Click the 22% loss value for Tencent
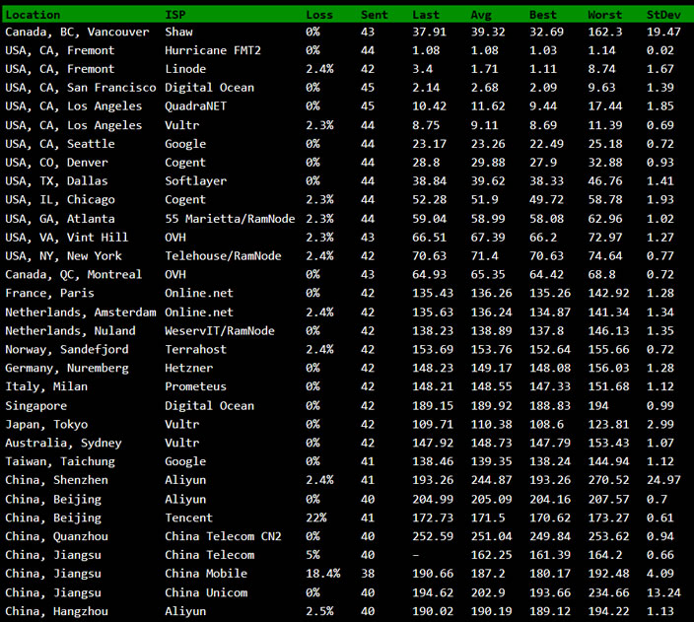Image resolution: width=694 pixels, height=622 pixels. coord(316,518)
